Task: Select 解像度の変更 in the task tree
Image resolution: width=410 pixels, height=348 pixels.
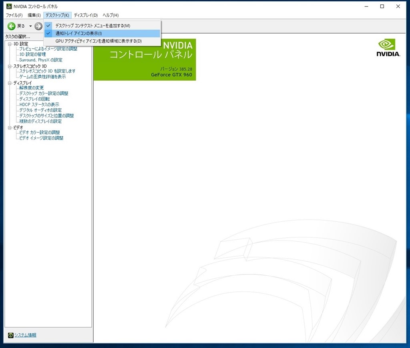Action: click(x=31, y=87)
